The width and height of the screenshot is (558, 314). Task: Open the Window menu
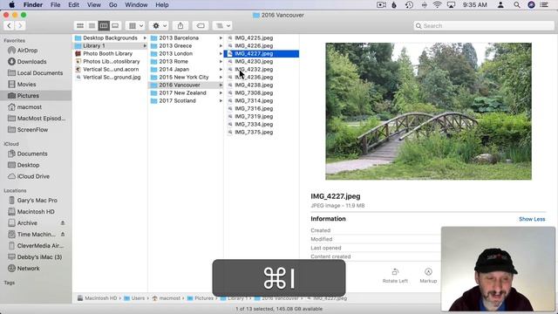coord(136,5)
